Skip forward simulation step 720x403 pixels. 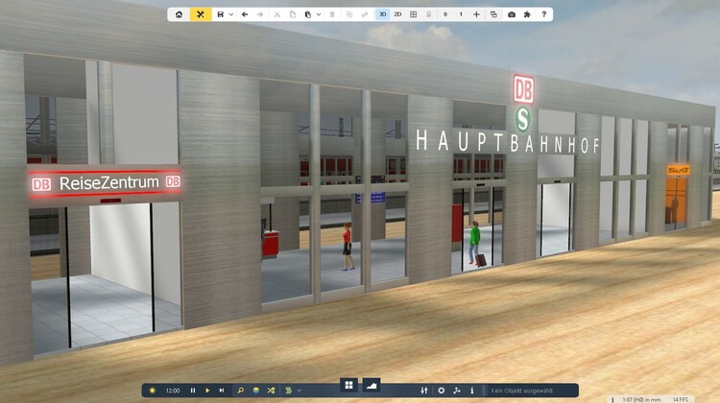pos(222,391)
